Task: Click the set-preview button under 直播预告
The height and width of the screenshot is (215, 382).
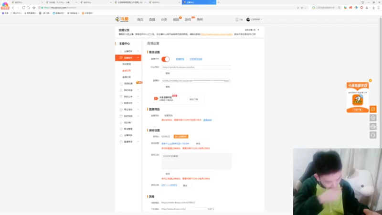Action: tap(169, 116)
